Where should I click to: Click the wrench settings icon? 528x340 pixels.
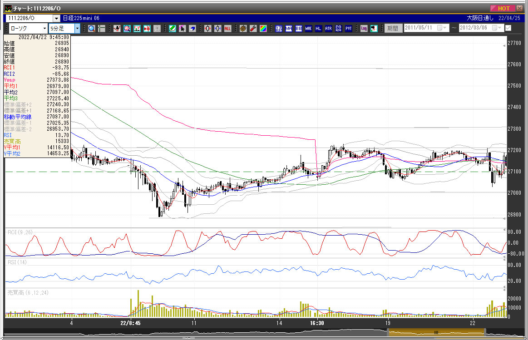point(253,29)
